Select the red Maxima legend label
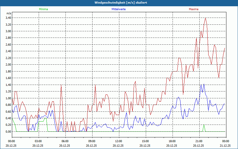Image resolution: width=238 pixels, height=149 pixels. point(193,9)
